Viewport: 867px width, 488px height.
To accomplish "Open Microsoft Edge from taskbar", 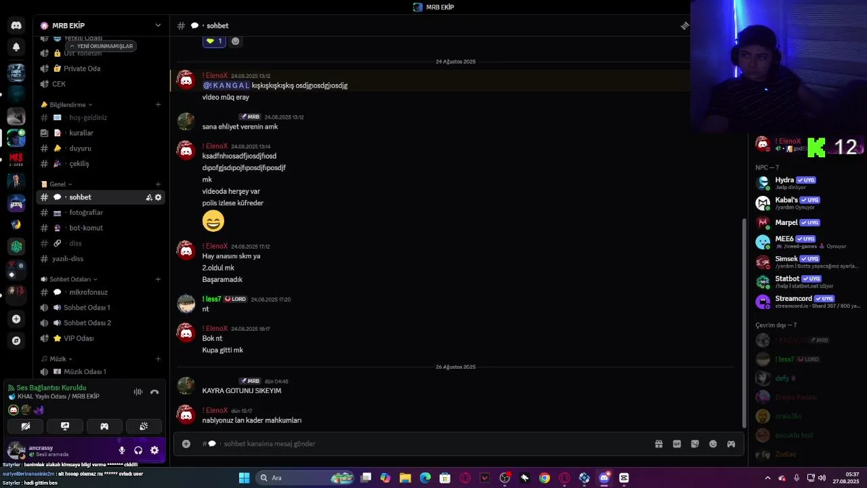I will (x=425, y=478).
